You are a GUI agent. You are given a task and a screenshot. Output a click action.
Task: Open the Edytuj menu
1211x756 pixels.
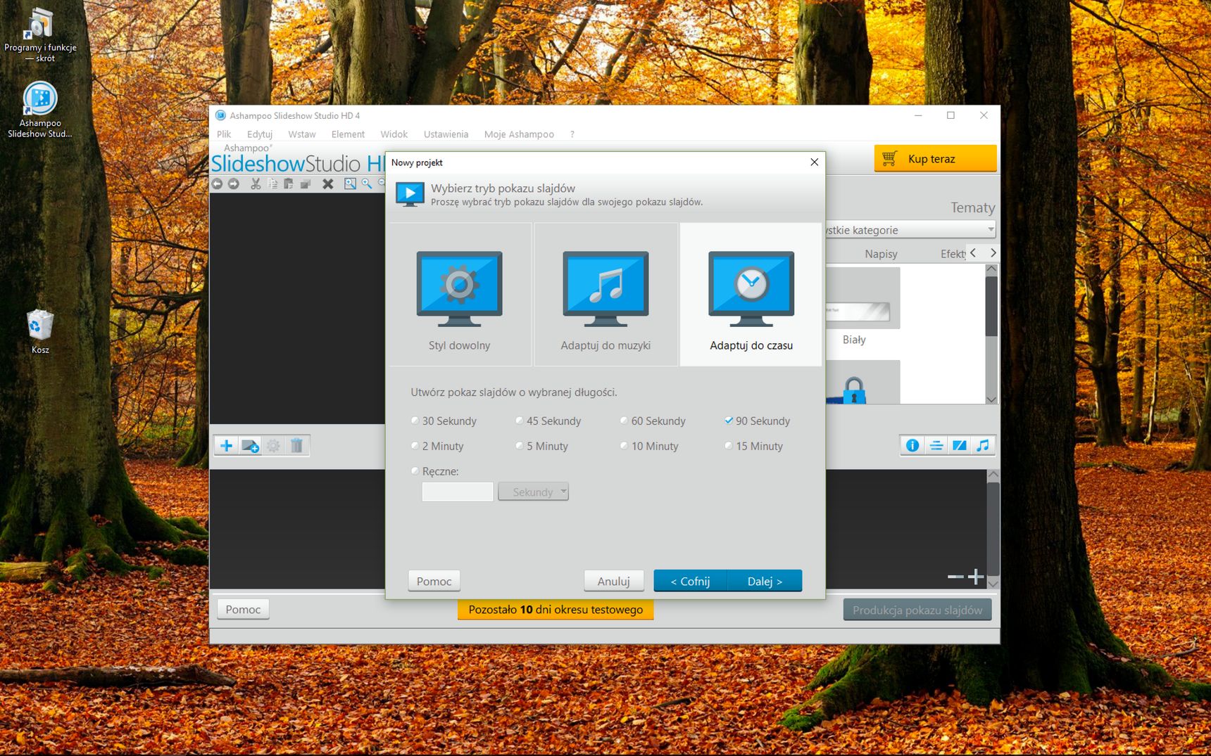coord(260,134)
